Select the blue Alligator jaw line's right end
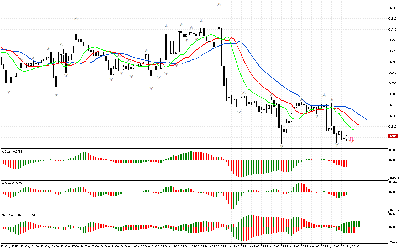This screenshot has height=250, width=401. point(367,119)
